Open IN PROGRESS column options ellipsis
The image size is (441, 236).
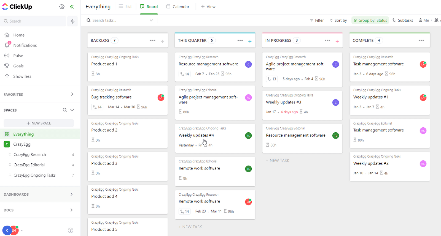[x=327, y=40]
